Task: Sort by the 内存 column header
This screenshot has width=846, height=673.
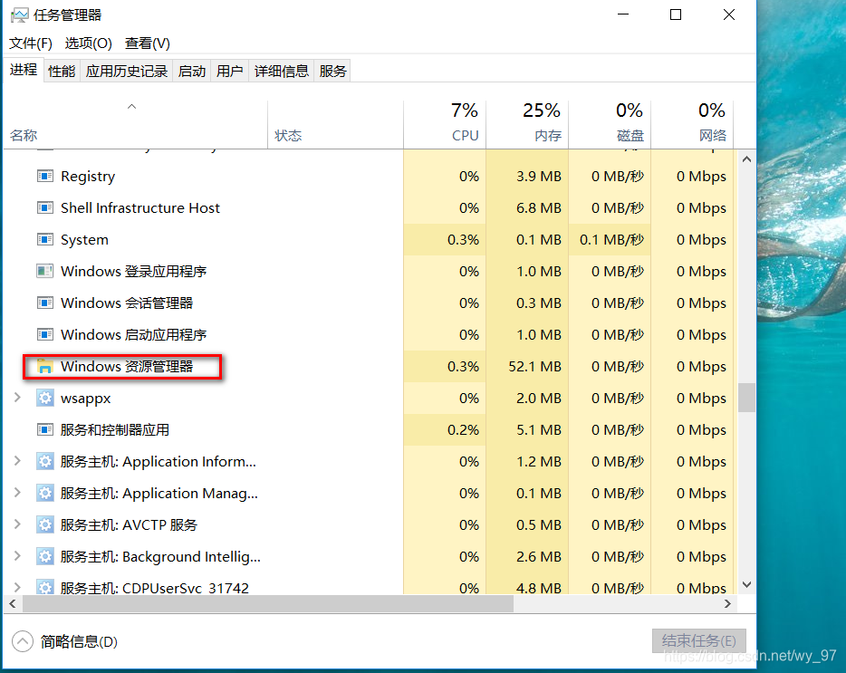Action: coord(527,124)
